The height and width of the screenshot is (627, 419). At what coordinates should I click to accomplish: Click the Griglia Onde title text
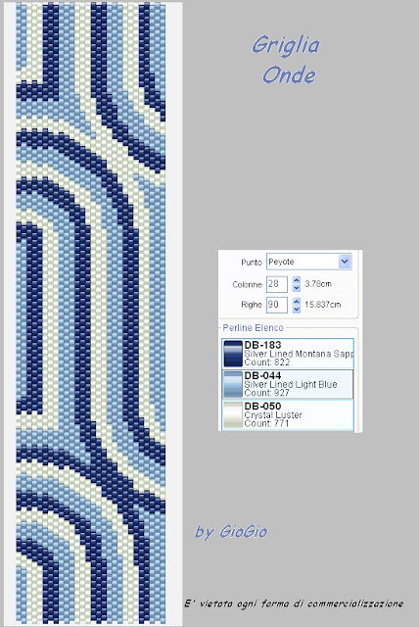coord(287,60)
